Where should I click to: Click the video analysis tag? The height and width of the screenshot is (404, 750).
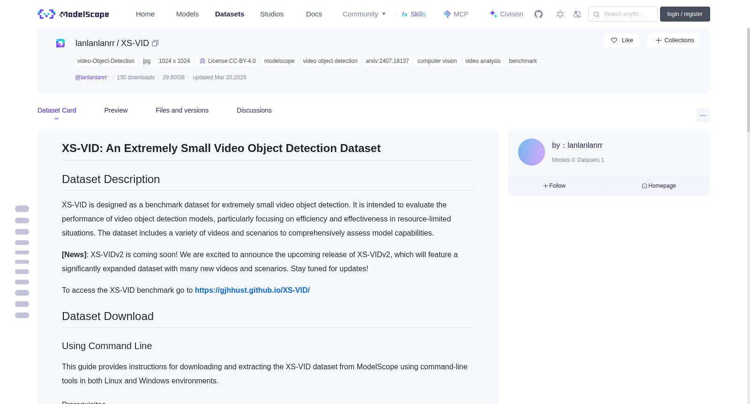483,61
